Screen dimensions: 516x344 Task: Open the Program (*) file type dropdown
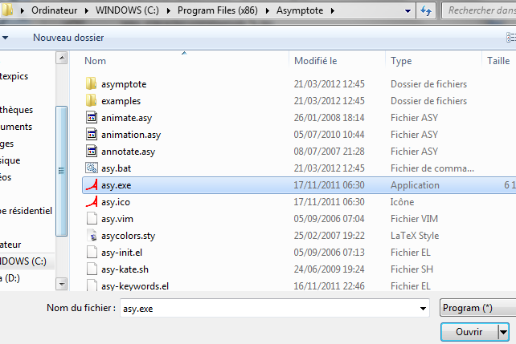click(478, 308)
